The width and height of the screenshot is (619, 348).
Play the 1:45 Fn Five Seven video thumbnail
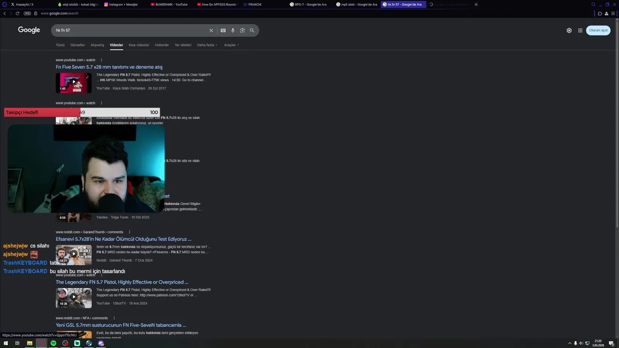(74, 83)
